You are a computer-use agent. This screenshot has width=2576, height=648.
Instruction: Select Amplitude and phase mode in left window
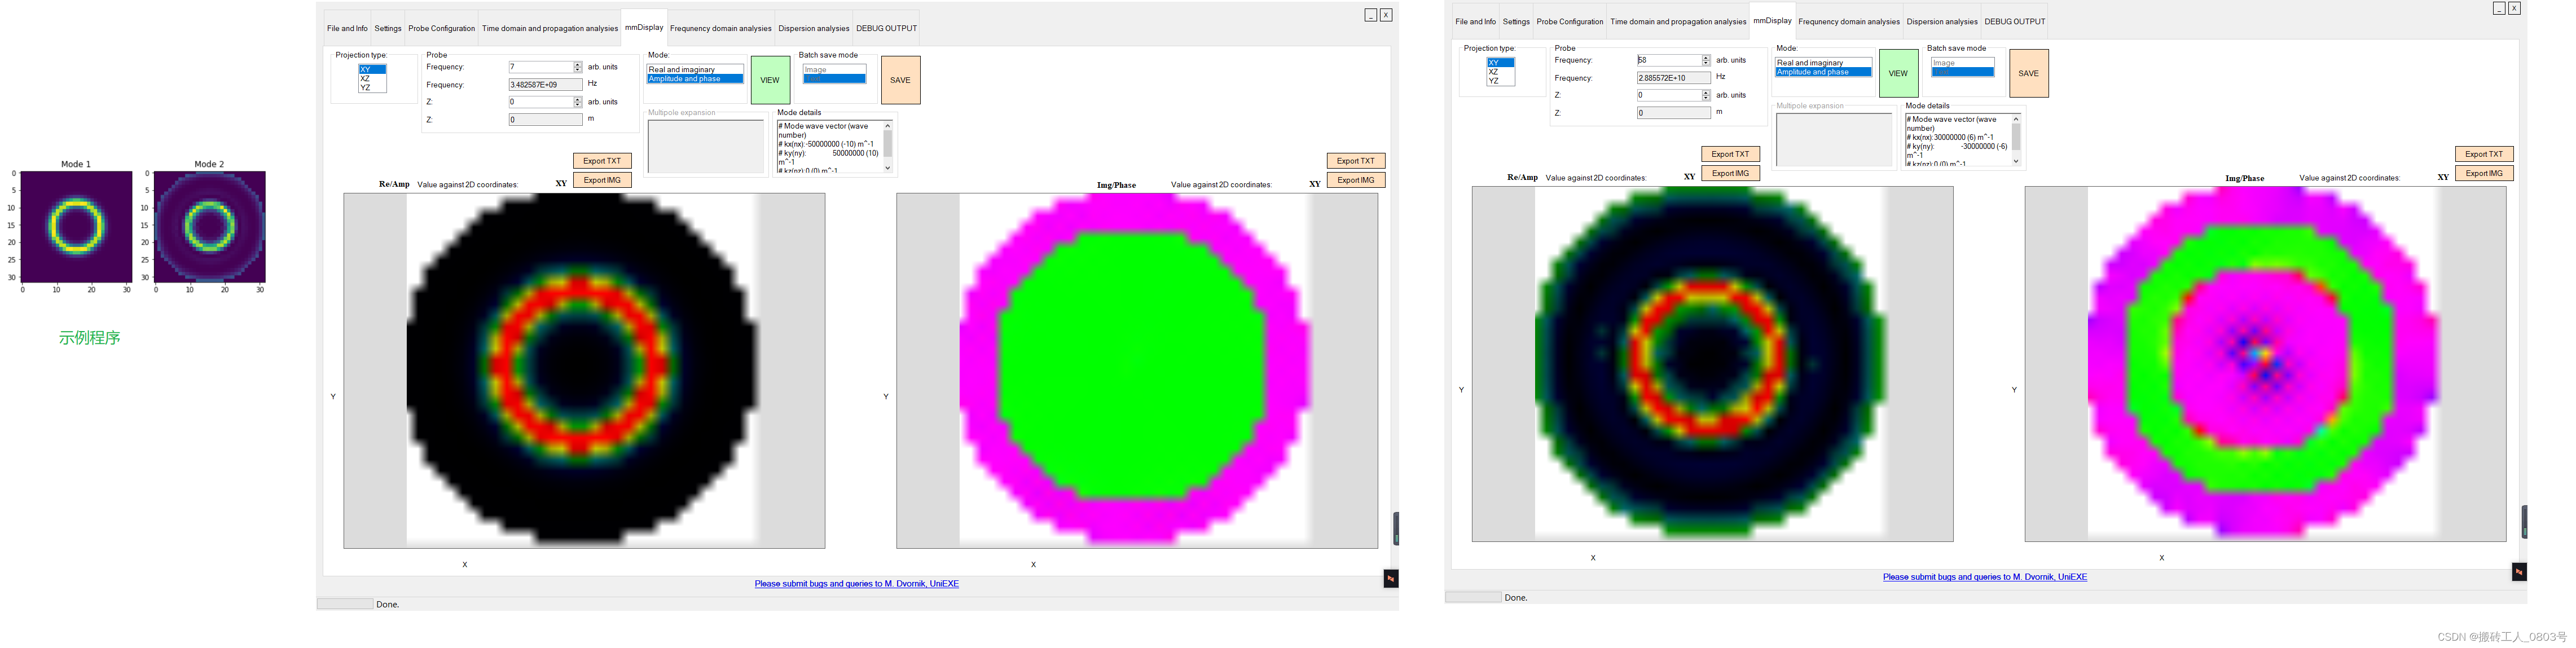[x=694, y=78]
